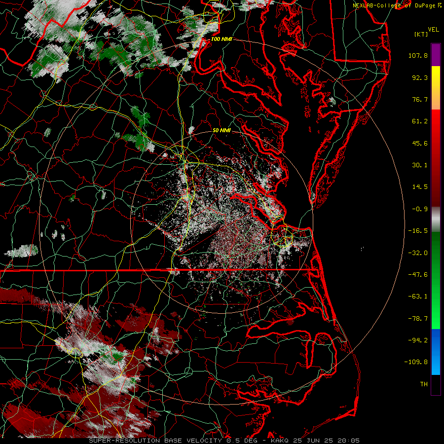Click the -94.2 legend value
This screenshot has height=444, width=444.
click(418, 340)
